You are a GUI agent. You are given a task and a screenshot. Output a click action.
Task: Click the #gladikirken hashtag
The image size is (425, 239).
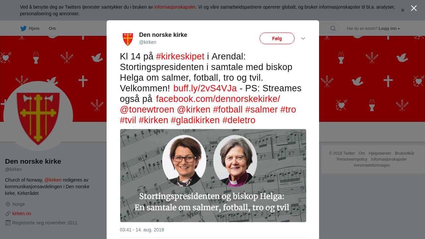(x=195, y=120)
